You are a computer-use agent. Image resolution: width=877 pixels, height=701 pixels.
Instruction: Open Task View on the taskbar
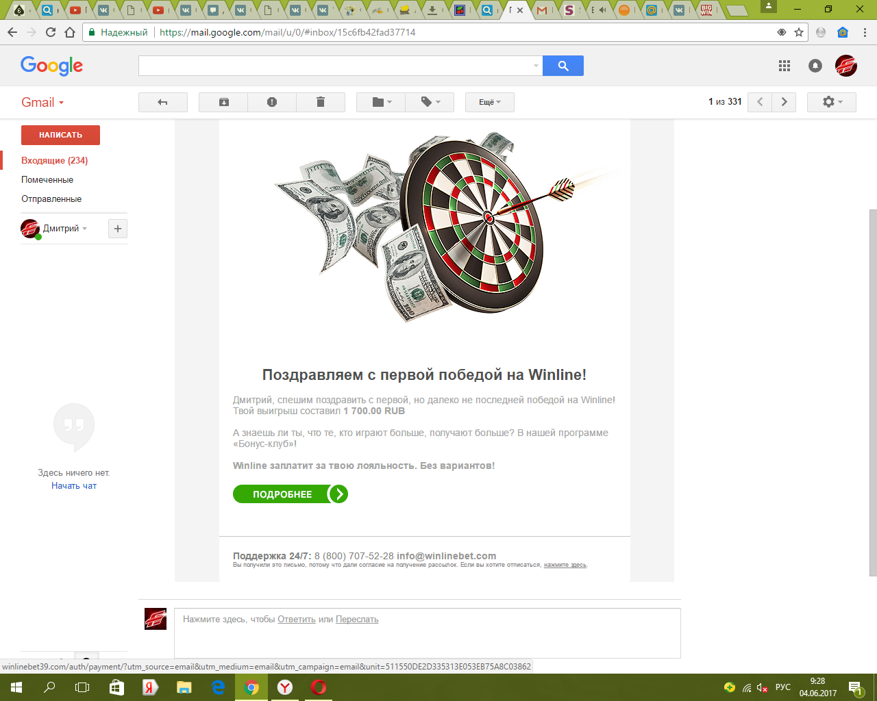pyautogui.click(x=82, y=687)
